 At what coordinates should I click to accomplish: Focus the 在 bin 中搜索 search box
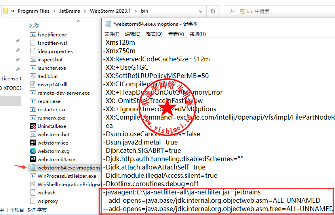point(279,11)
